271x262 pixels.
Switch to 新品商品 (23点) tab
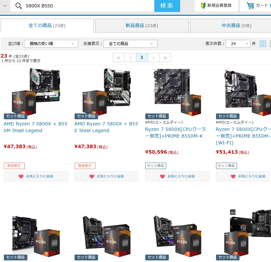point(142,26)
